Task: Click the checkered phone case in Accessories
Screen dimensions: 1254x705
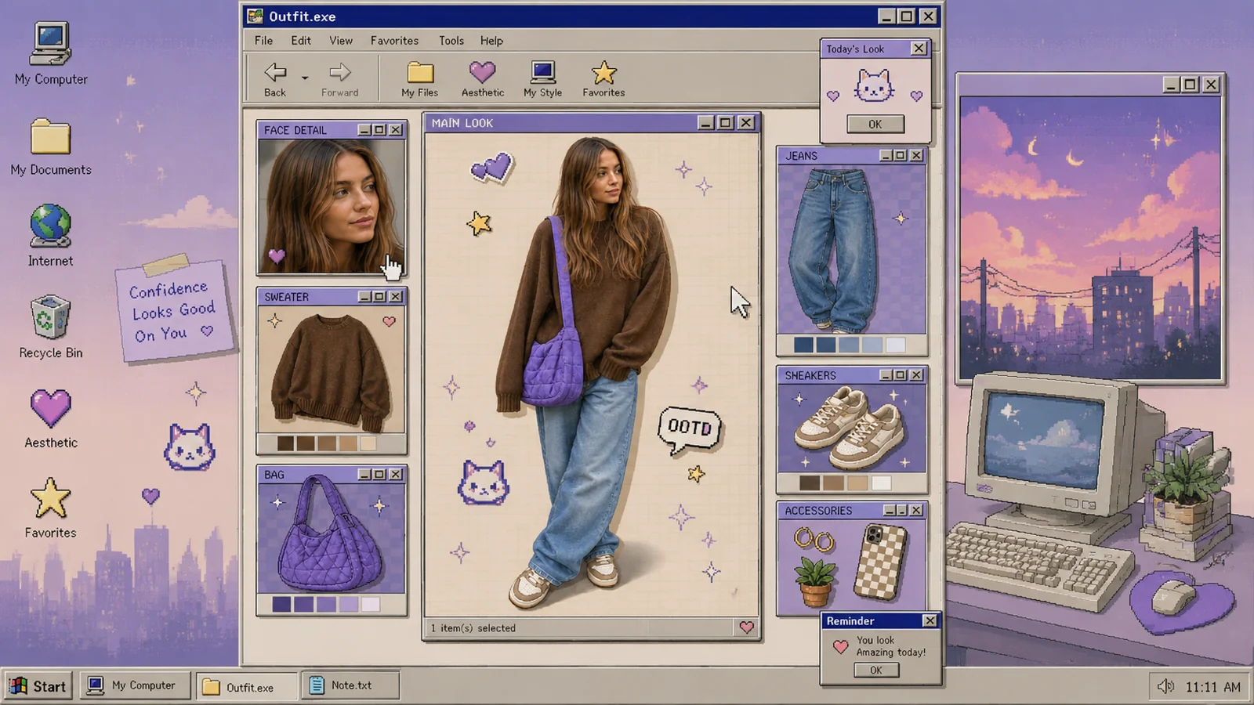Action: [x=880, y=562]
